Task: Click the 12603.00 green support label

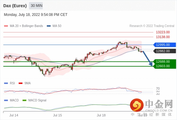Action: [x=163, y=66]
